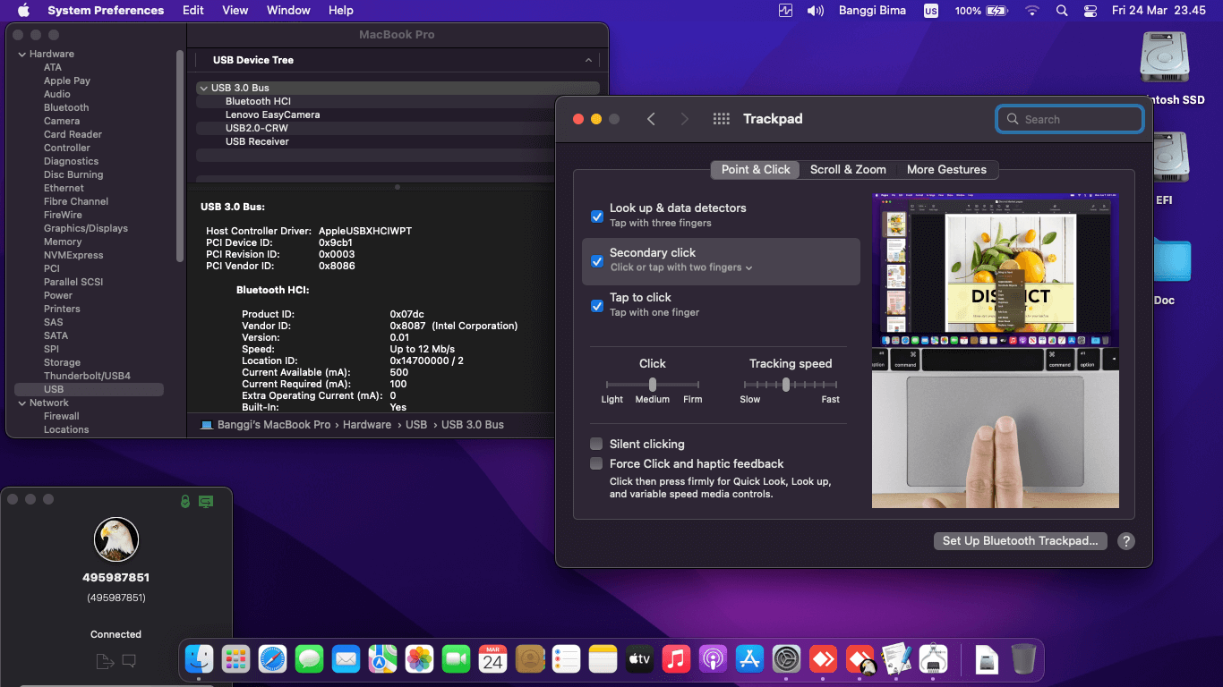Switch to the Scroll & Zoom tab
Viewport: 1223px width, 687px height.
point(848,169)
